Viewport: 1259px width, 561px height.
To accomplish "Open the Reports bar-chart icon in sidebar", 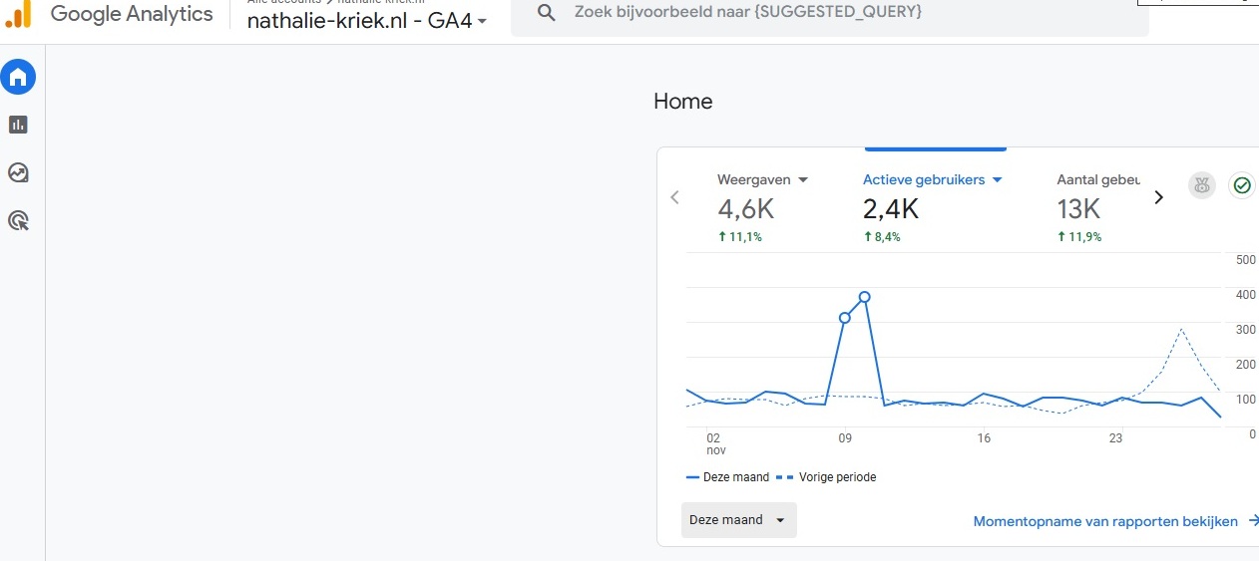I will tap(18, 125).
